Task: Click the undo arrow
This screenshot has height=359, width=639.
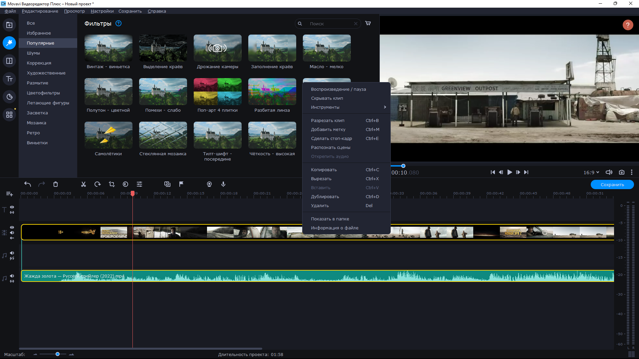Action: pos(28,184)
